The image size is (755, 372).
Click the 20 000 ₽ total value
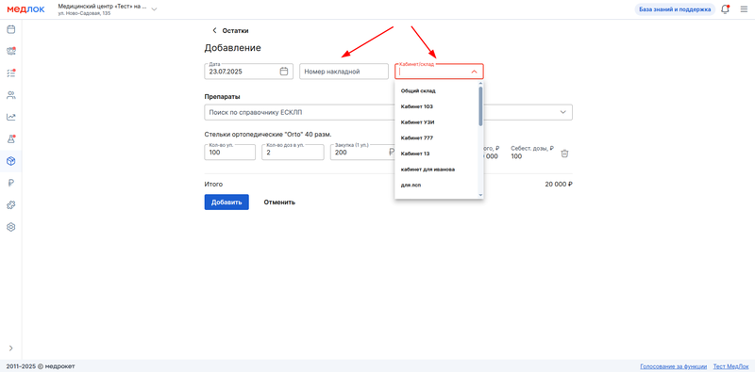pyautogui.click(x=559, y=184)
